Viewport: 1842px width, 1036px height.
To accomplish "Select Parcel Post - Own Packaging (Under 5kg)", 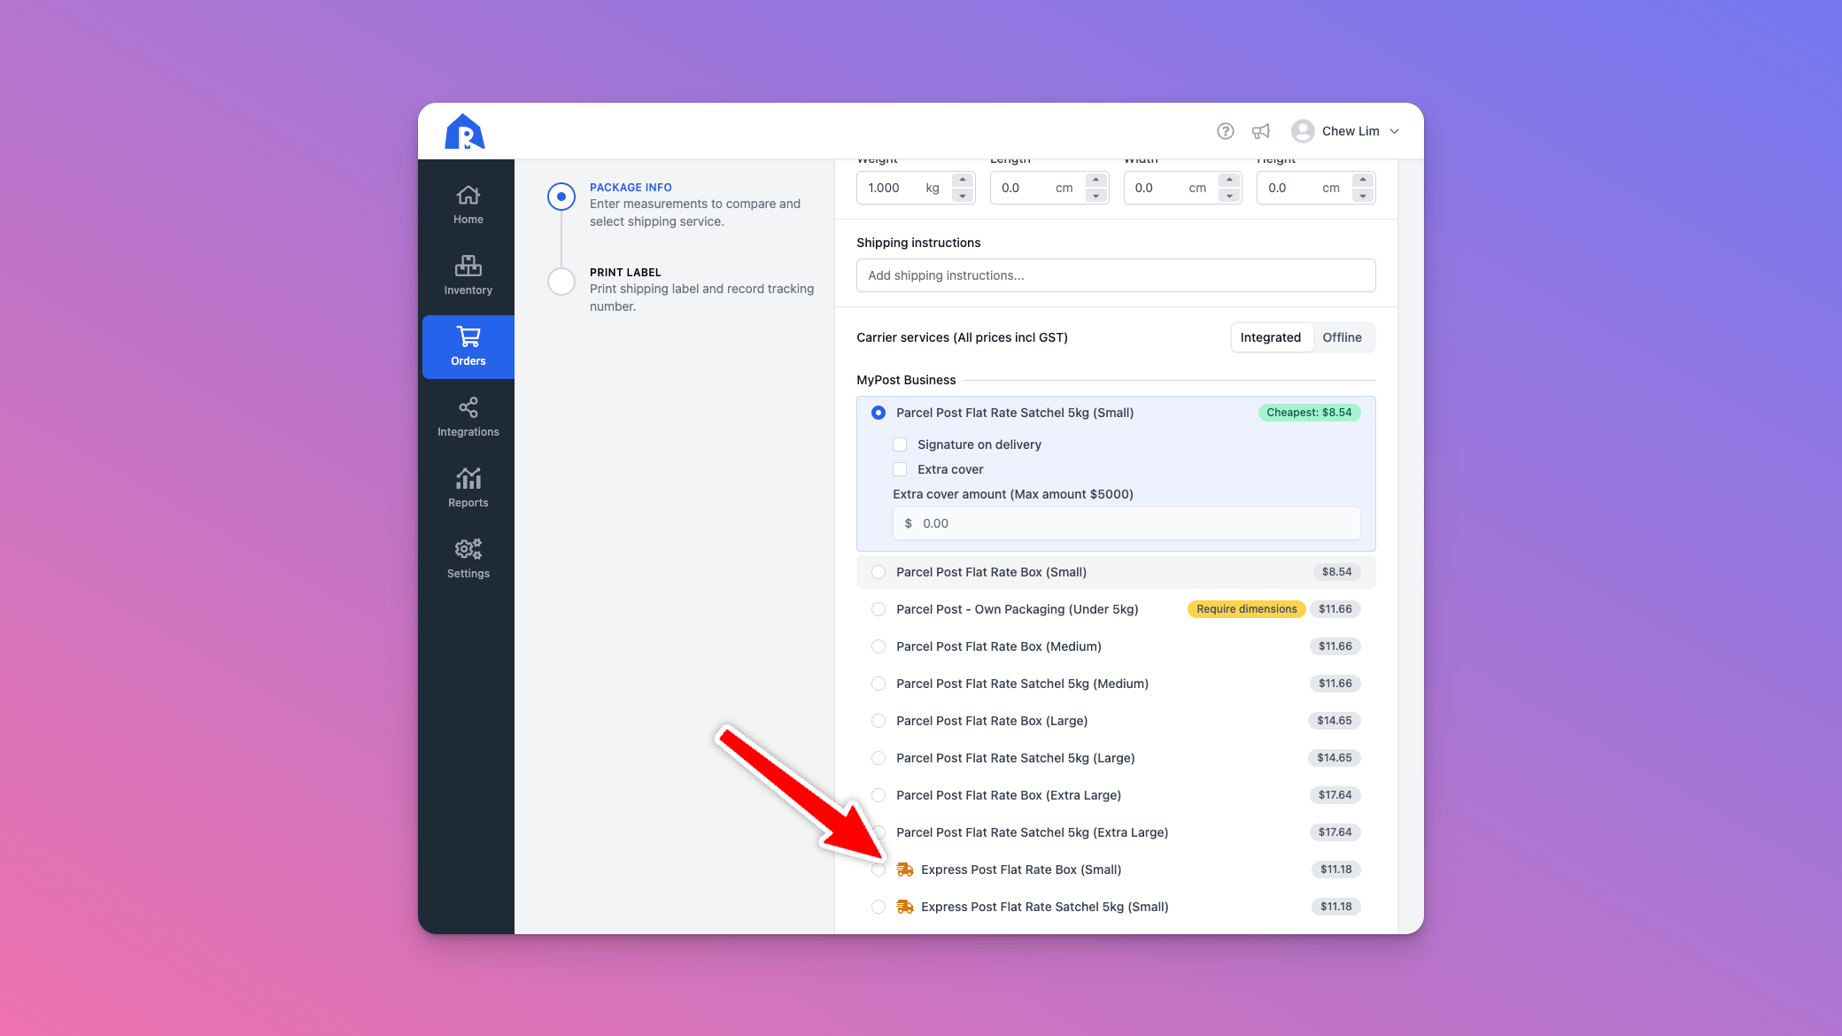I will tap(878, 609).
